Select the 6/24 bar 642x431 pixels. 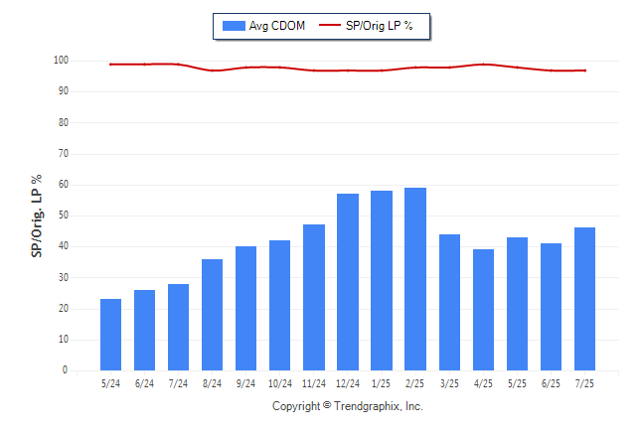coord(144,330)
